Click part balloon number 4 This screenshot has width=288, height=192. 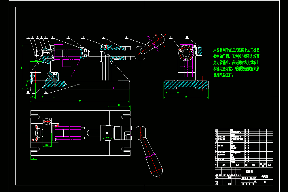[41, 37]
